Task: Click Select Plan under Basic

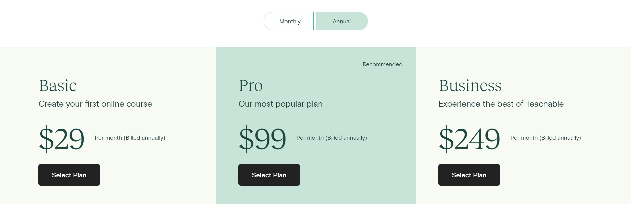Action: coord(69,175)
